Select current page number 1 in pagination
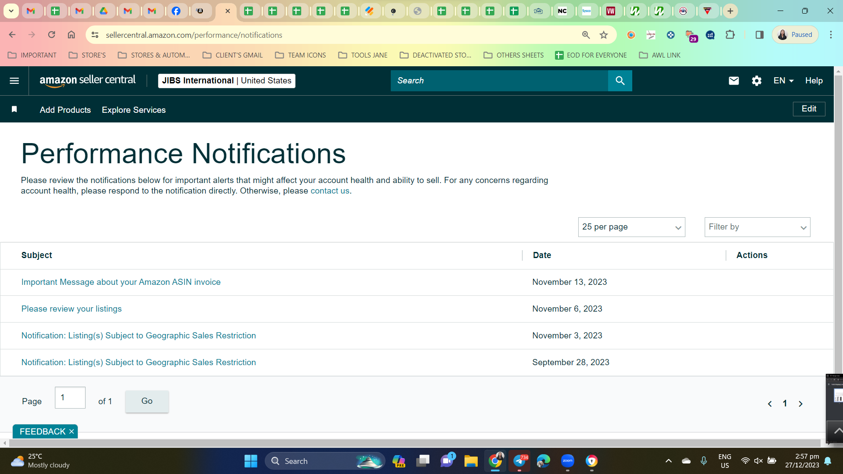 [785, 404]
